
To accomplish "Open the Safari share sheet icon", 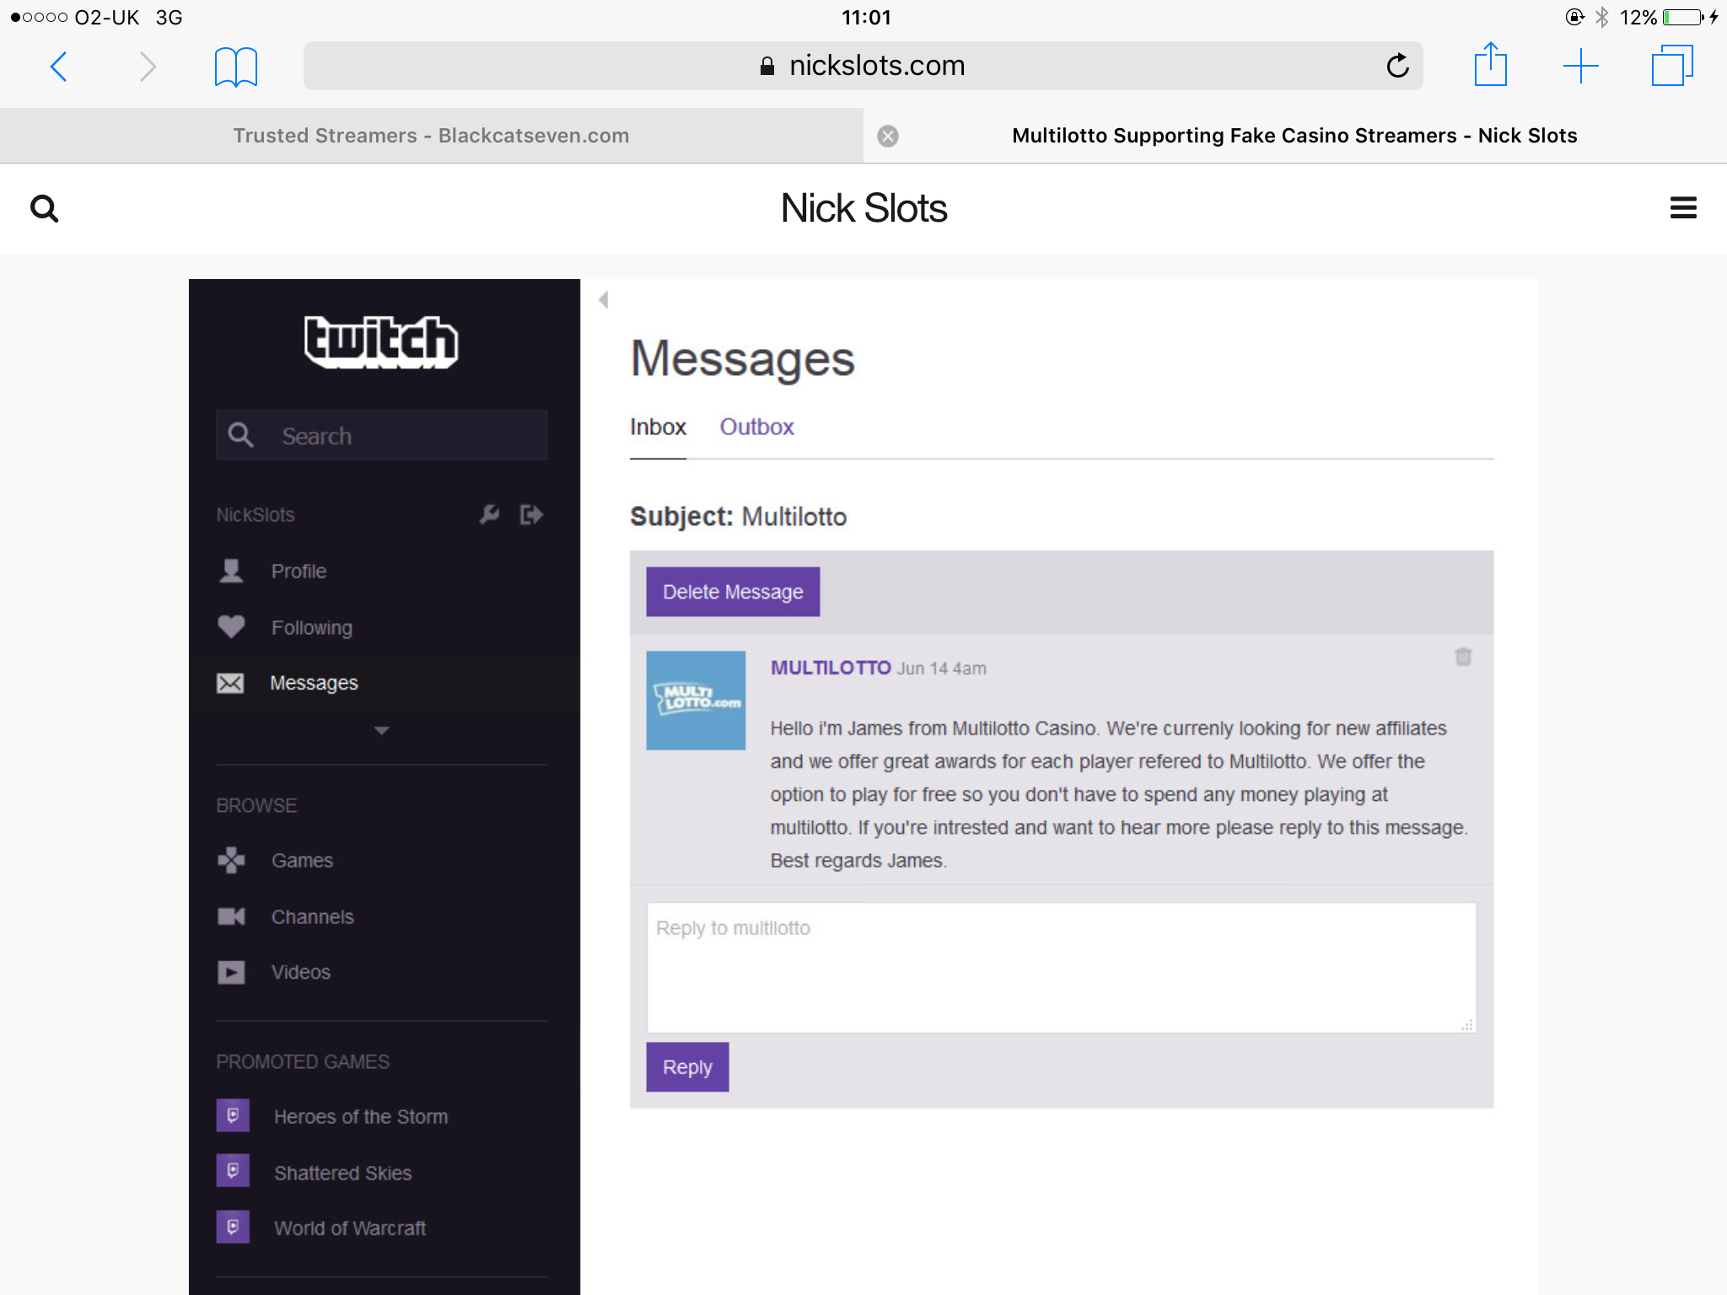I will click(x=1491, y=64).
